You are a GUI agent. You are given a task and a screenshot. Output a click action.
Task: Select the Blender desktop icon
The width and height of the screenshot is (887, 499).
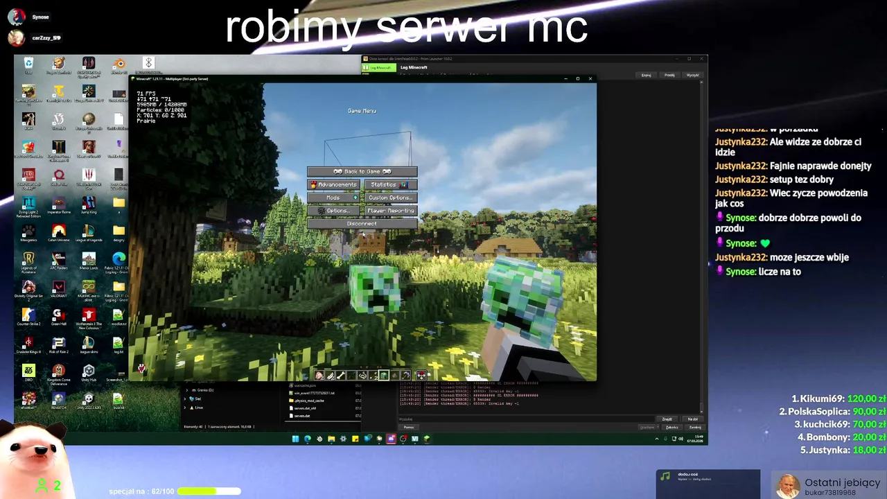118,65
